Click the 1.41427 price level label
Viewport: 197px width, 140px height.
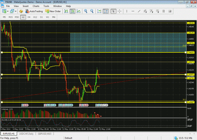point(191,102)
